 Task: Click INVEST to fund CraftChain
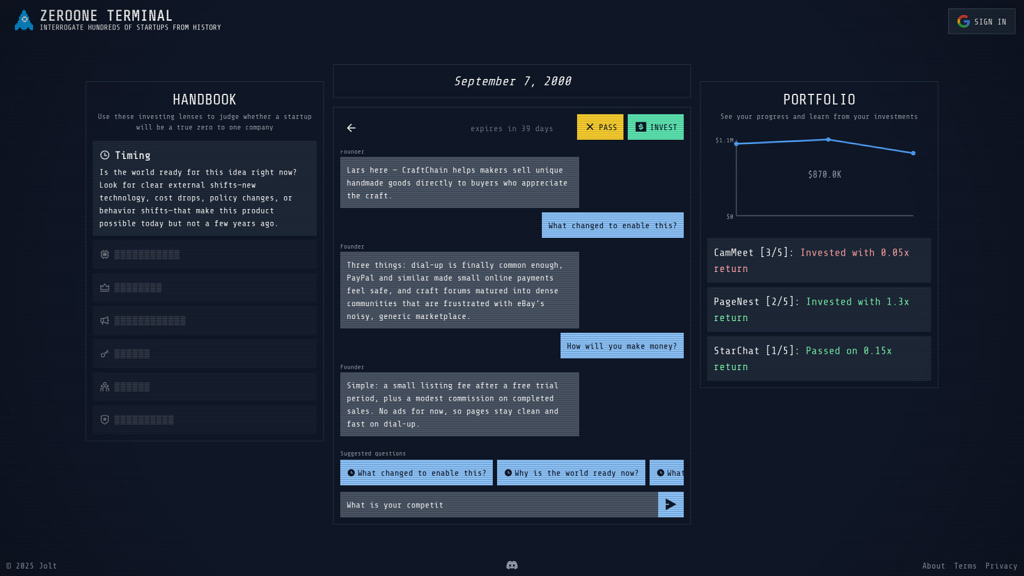[655, 127]
